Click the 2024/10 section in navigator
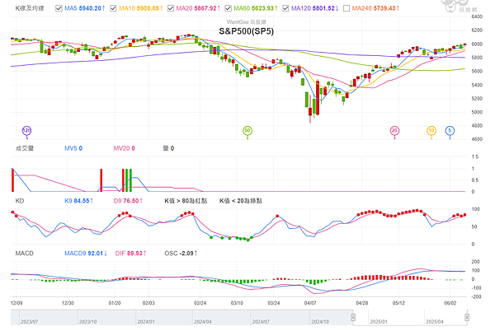The width and height of the screenshot is (495, 331). pyautogui.click(x=320, y=322)
